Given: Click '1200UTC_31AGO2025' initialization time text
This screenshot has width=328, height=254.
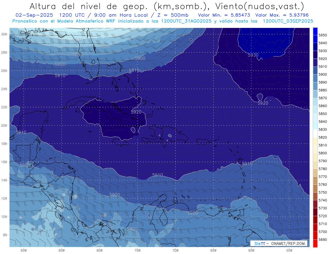Looking at the screenshot, I should 186,21.
